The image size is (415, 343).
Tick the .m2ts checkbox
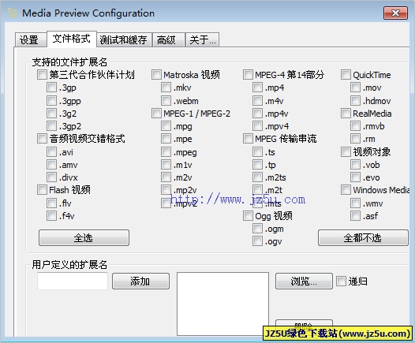tap(257, 177)
